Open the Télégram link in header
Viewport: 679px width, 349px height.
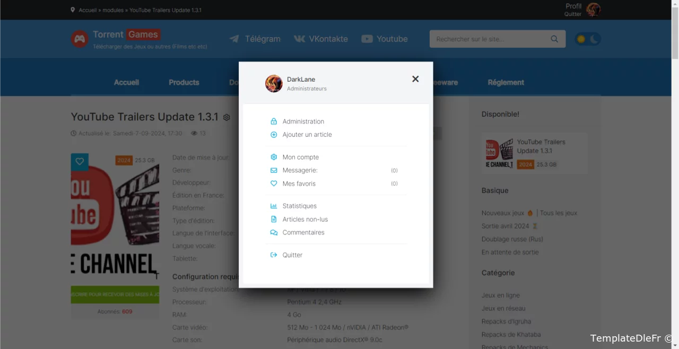click(255, 39)
